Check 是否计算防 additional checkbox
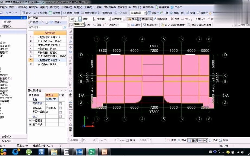 60,112
